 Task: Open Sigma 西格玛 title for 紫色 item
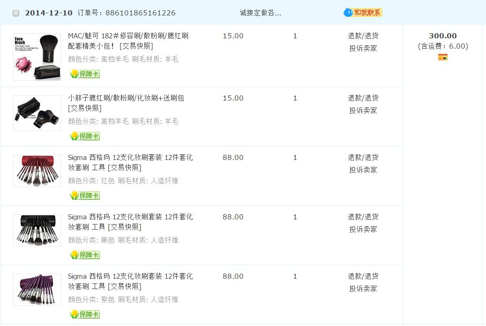[x=130, y=281]
